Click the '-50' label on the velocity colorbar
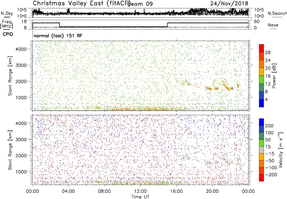287x199 pixels. 270,161
